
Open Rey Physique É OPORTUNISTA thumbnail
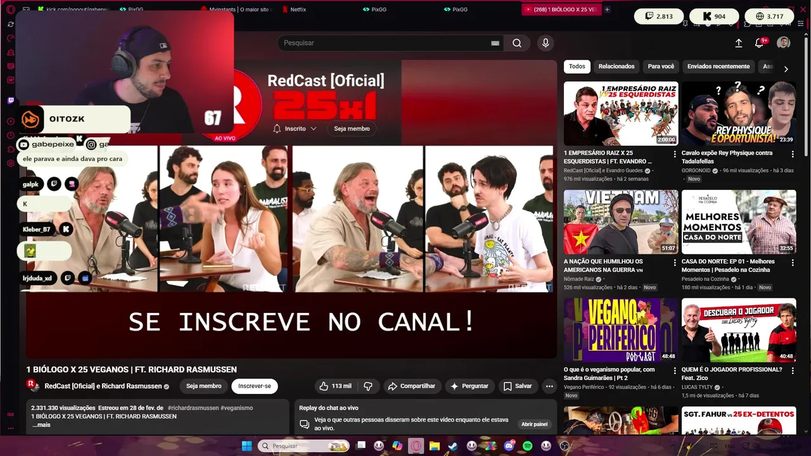739,113
